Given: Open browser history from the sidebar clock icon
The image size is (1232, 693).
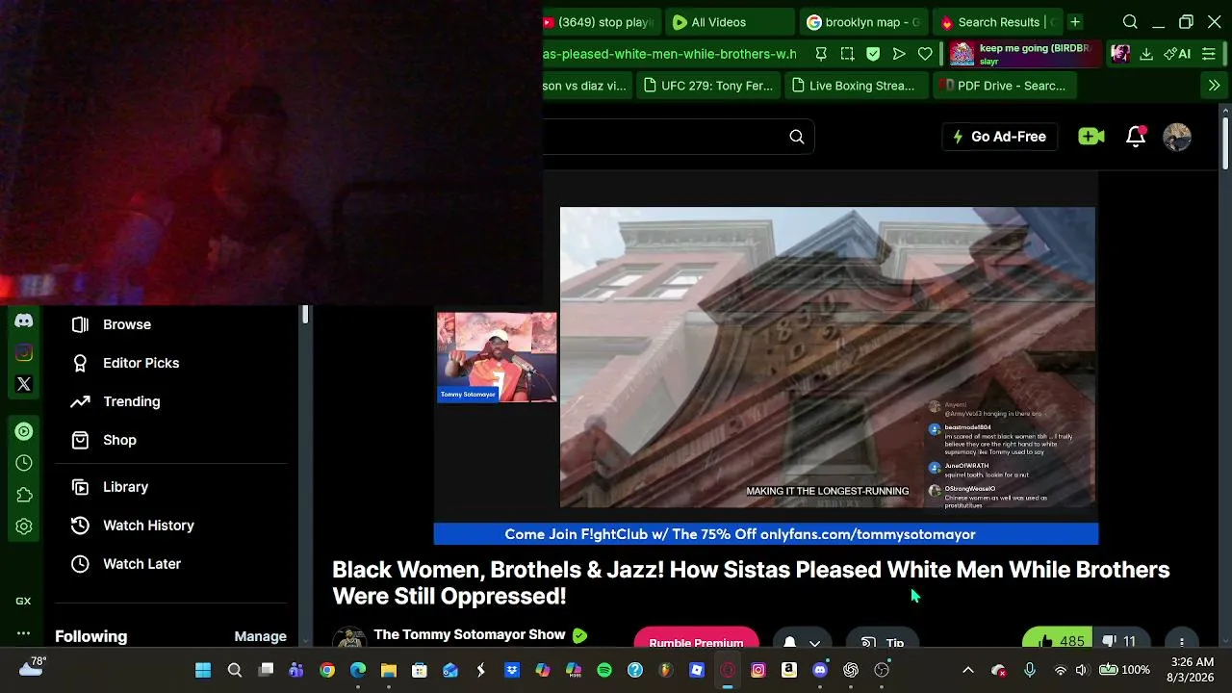Looking at the screenshot, I should 24,463.
